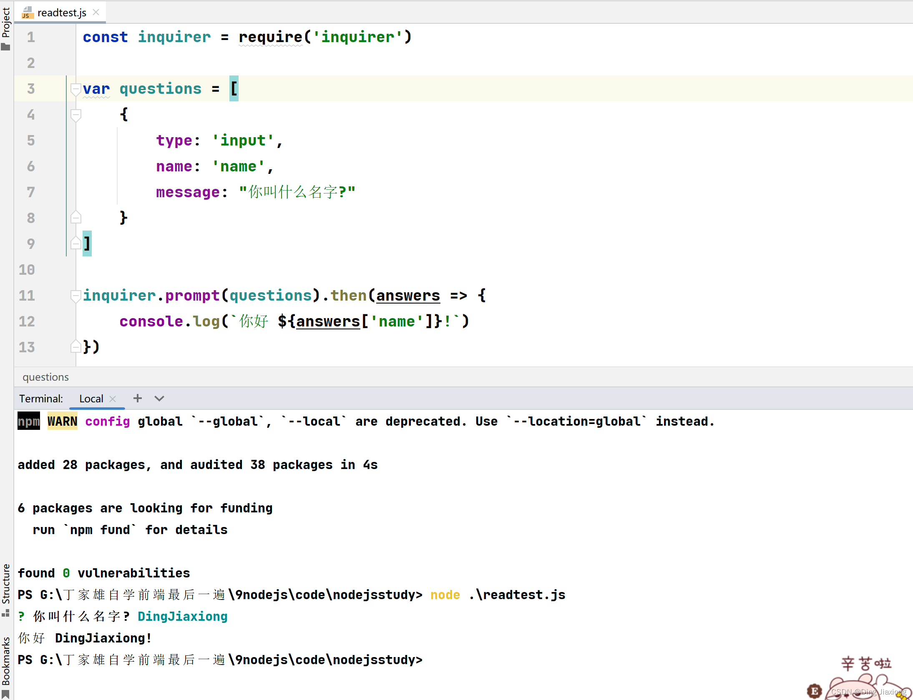Close the readtest.js editor tab
This screenshot has width=913, height=700.
click(96, 12)
